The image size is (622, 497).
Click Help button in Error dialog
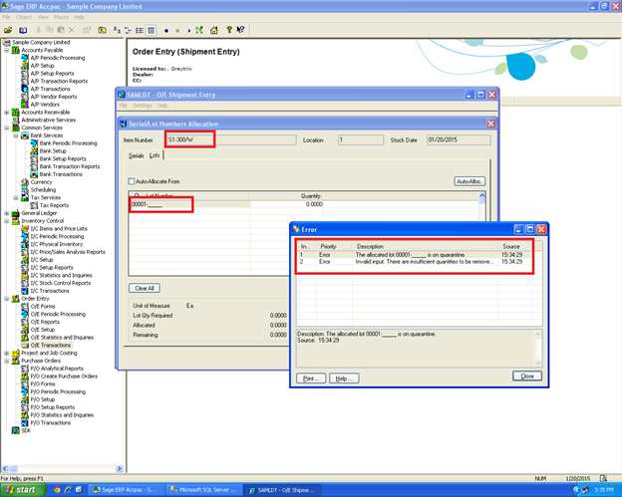click(344, 378)
